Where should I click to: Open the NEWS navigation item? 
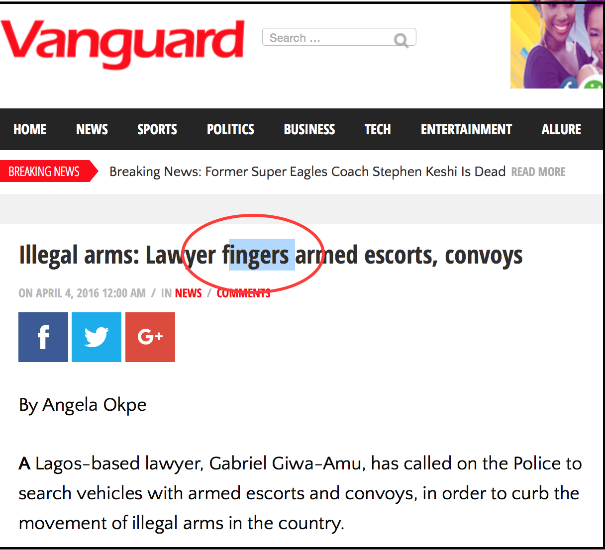click(x=92, y=129)
